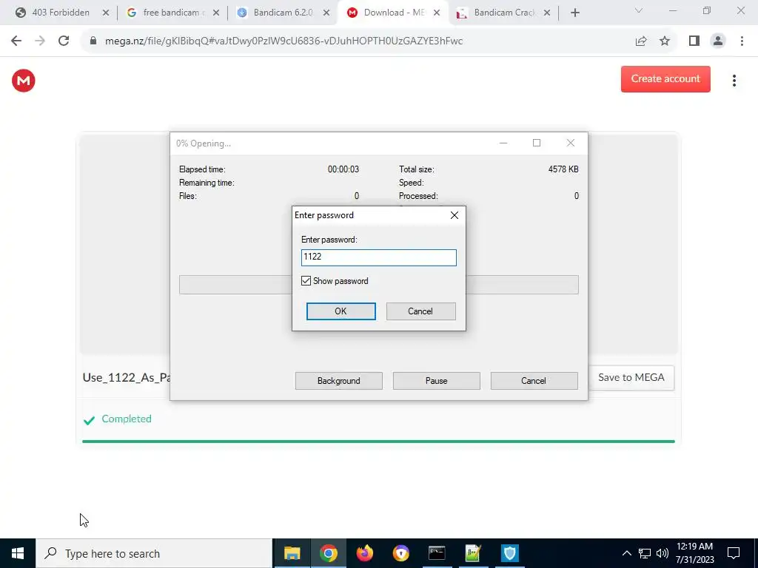The height and width of the screenshot is (568, 758).
Task: Open the Chrome three-dot menu
Action: point(742,41)
